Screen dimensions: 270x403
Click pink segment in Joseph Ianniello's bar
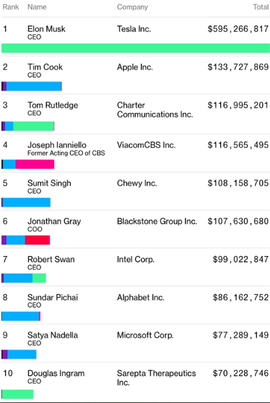point(35,164)
